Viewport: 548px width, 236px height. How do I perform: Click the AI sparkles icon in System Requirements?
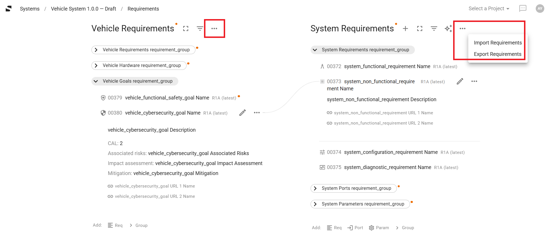[x=448, y=29]
